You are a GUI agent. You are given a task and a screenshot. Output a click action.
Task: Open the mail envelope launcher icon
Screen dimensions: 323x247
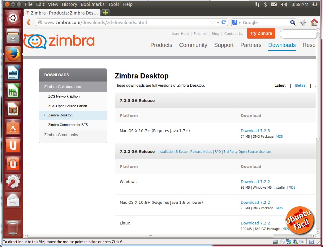point(13,200)
